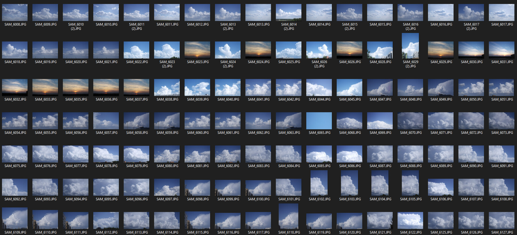Click the SAM_6092.JPG thumbnail
This screenshot has height=235, width=517.
[x=15, y=187]
